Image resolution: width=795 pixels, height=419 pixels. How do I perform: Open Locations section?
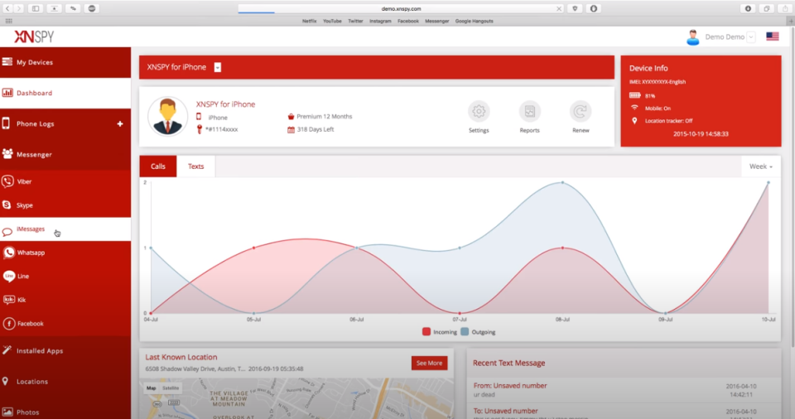(65, 382)
